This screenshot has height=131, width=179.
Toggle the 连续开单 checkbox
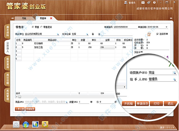[158, 34]
